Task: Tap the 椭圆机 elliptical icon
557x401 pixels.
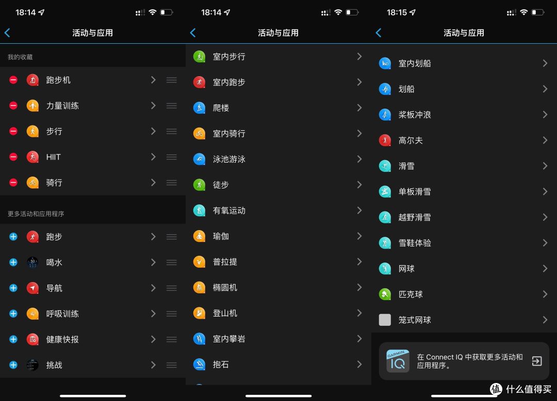Action: click(x=199, y=288)
